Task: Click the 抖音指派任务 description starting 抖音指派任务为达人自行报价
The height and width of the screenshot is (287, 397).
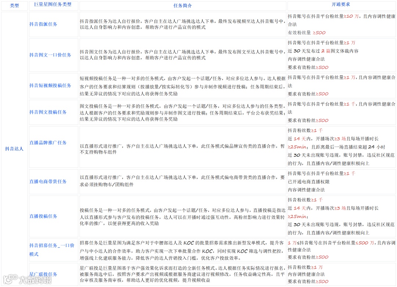Action: coord(183,24)
